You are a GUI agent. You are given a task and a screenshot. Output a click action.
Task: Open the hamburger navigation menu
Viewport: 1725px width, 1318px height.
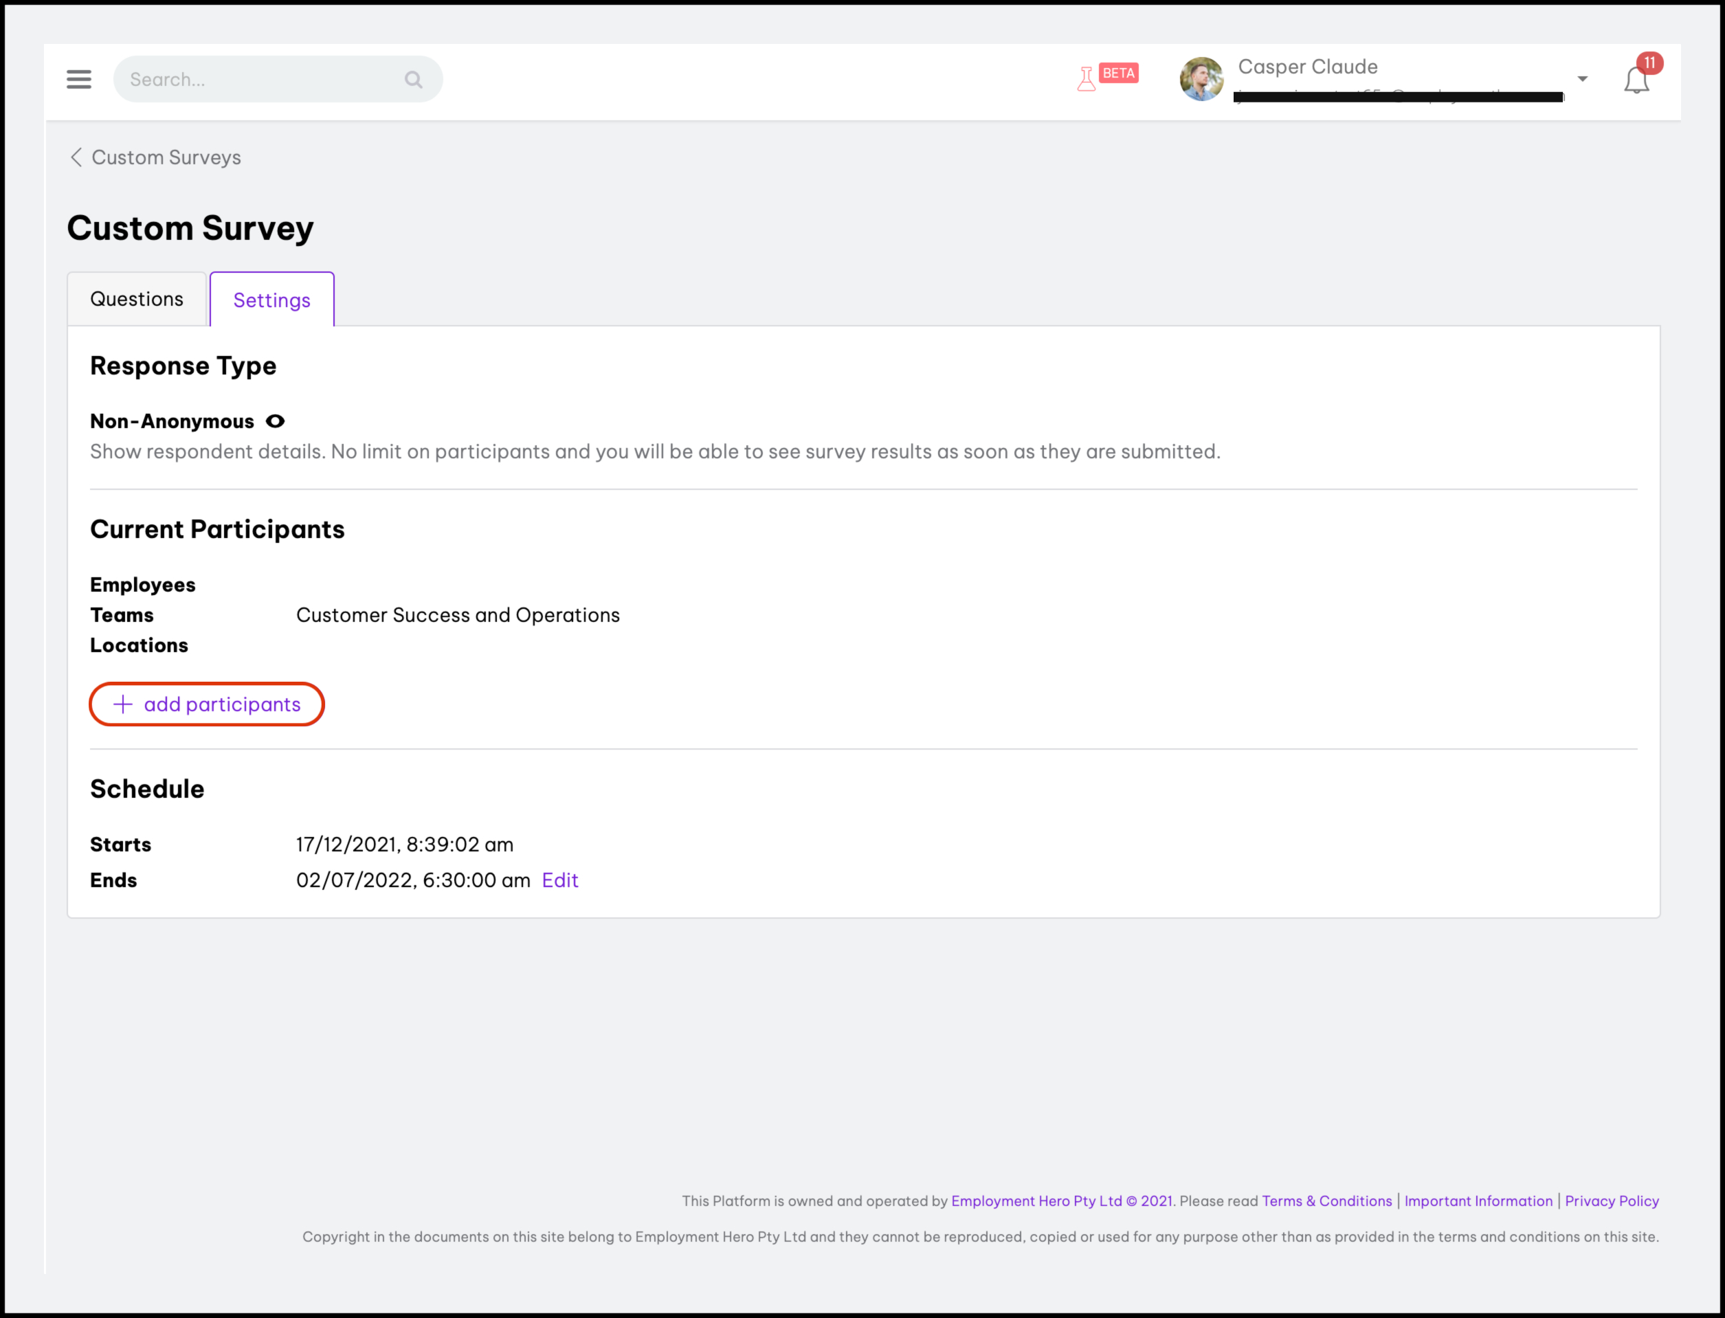pos(78,79)
